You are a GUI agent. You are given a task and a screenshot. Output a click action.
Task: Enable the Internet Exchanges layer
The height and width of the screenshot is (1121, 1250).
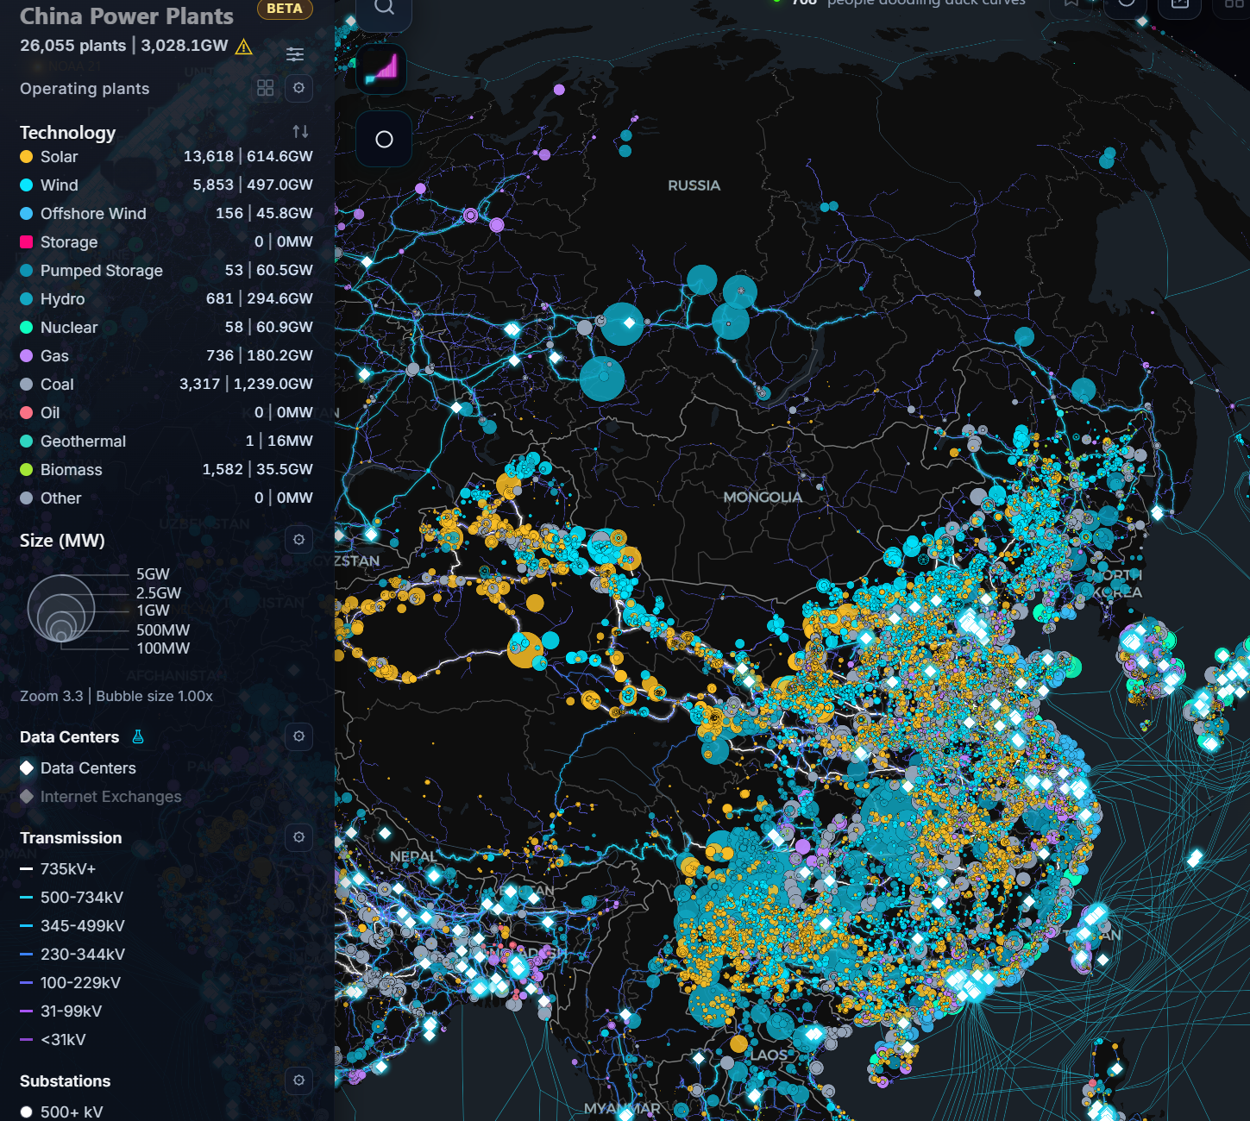pos(110,797)
